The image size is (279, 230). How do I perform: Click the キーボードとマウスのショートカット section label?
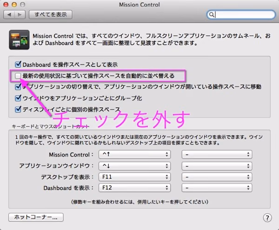51,126
